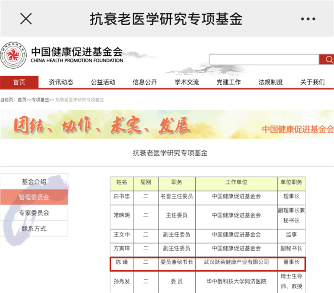This screenshot has width=334, height=293.
Task: Click the red search magnifier icon
Action: click(x=328, y=59)
